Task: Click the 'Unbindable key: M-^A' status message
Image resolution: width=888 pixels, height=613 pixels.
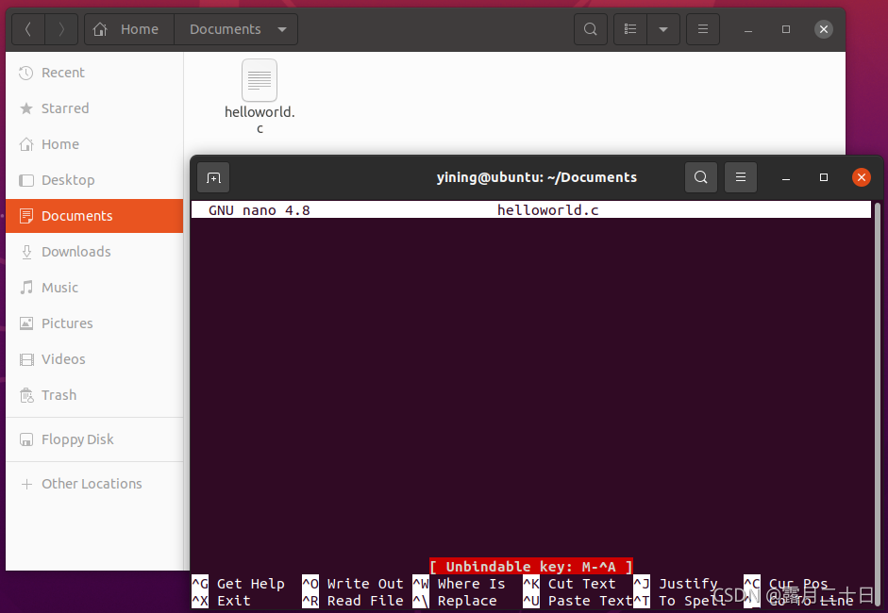Action: (530, 567)
